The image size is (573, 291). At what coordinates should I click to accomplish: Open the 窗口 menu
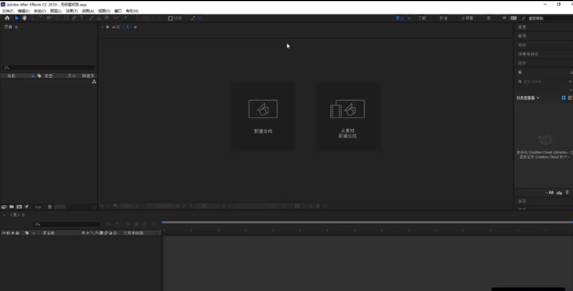point(118,11)
